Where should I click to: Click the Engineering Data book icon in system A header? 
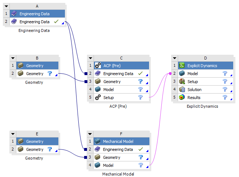(14, 13)
